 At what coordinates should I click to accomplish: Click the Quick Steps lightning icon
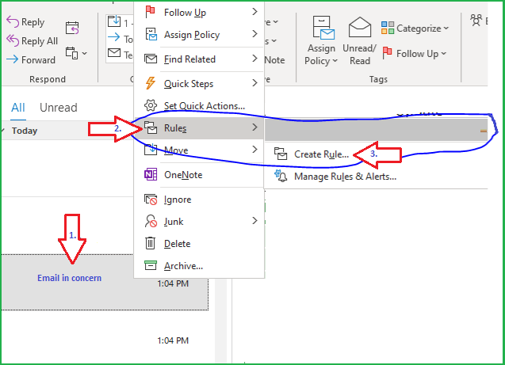click(x=151, y=83)
